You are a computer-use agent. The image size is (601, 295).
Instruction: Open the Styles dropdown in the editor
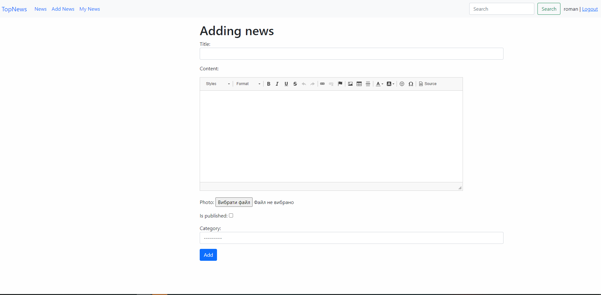tap(217, 84)
